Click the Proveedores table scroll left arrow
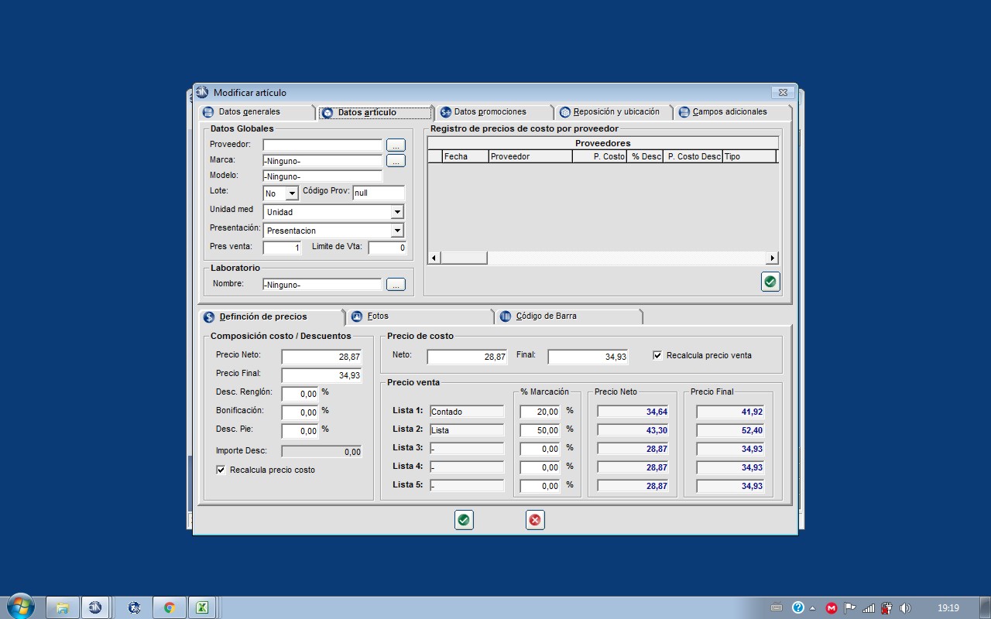This screenshot has height=619, width=991. (434, 258)
